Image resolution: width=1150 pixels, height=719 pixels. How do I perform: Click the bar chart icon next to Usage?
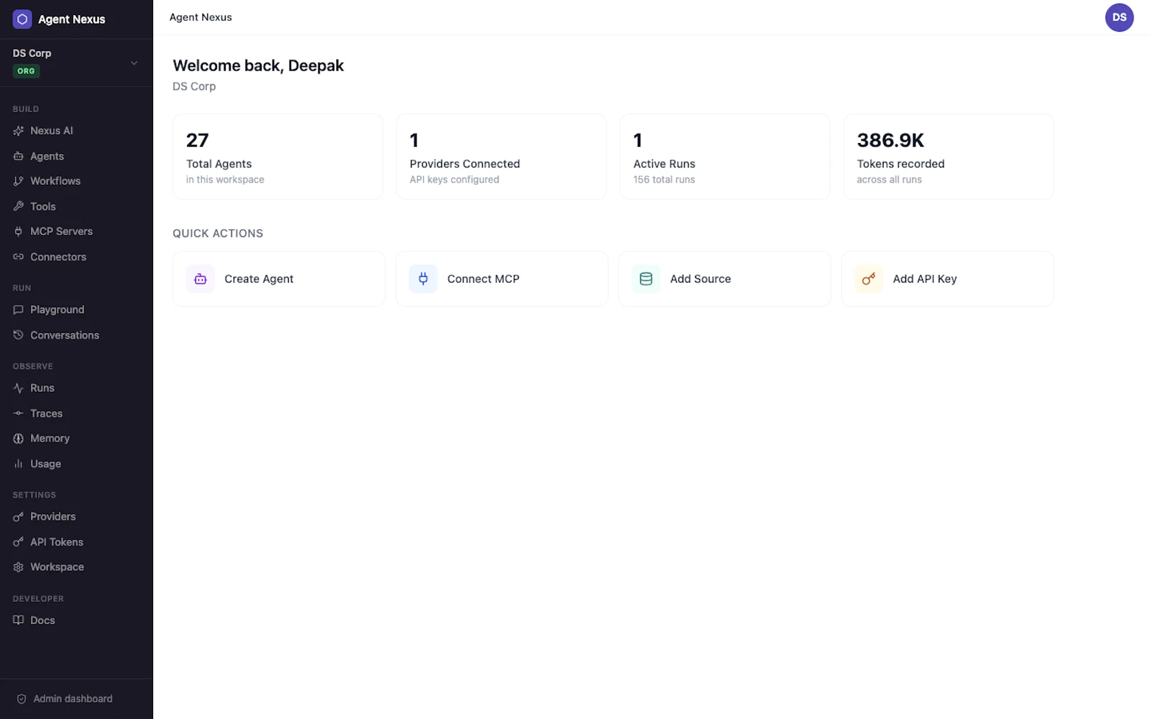(19, 464)
